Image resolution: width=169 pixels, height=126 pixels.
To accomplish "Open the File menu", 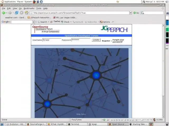I will pyautogui.click(x=3, y=8).
